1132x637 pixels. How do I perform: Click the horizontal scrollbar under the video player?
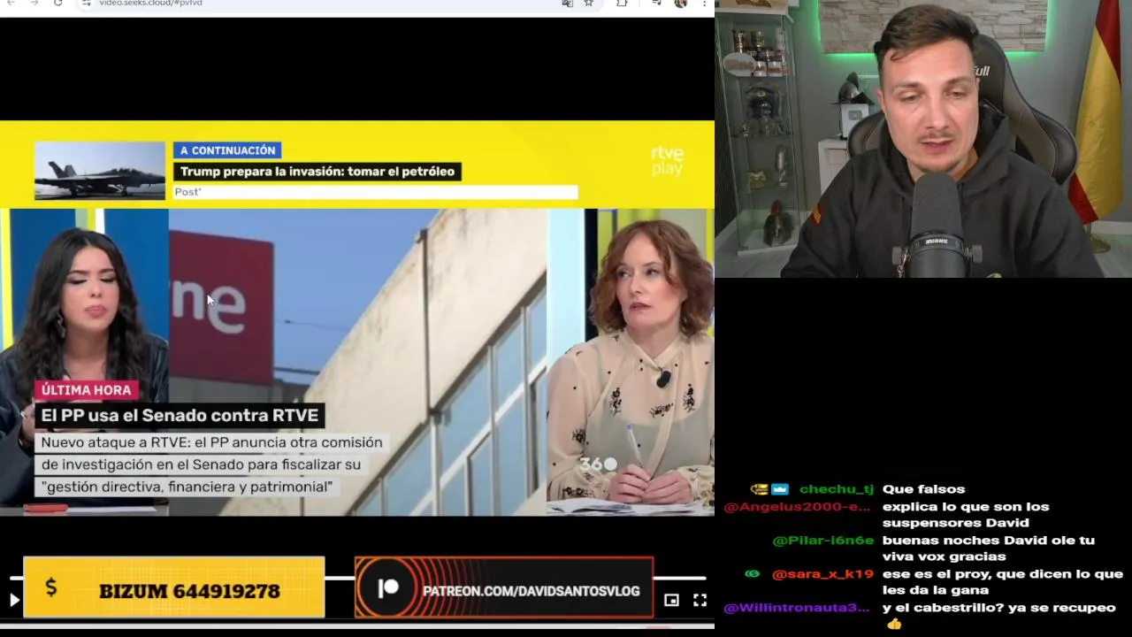pyautogui.click(x=357, y=625)
